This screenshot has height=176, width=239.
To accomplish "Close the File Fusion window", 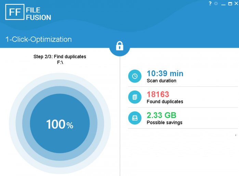I will (x=236, y=3).
